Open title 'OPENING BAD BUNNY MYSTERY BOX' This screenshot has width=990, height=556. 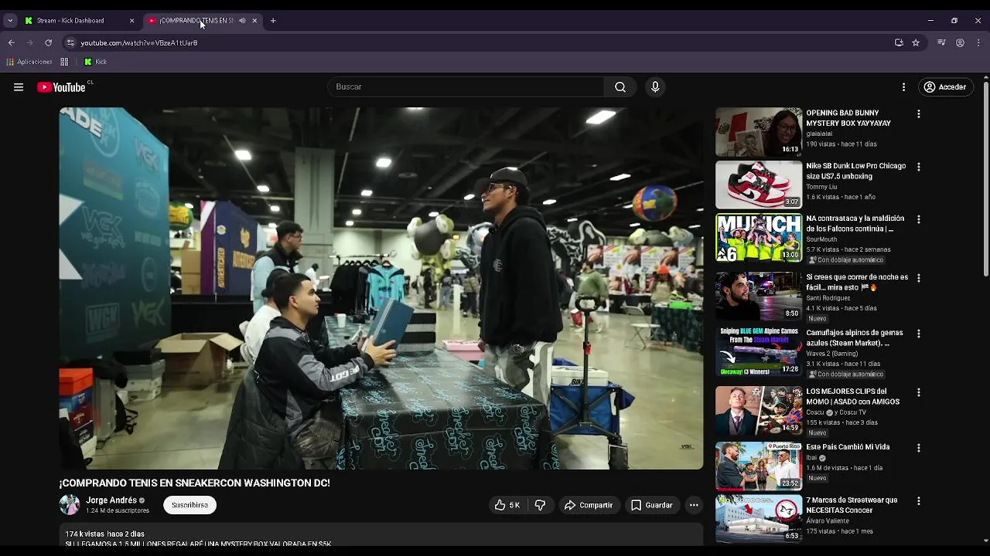pyautogui.click(x=848, y=118)
